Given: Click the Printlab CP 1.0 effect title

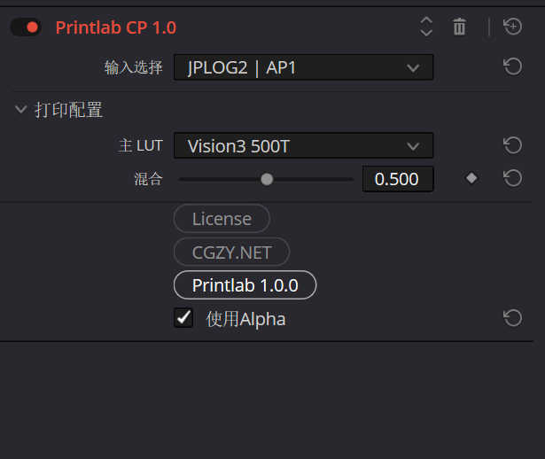Looking at the screenshot, I should coord(116,27).
